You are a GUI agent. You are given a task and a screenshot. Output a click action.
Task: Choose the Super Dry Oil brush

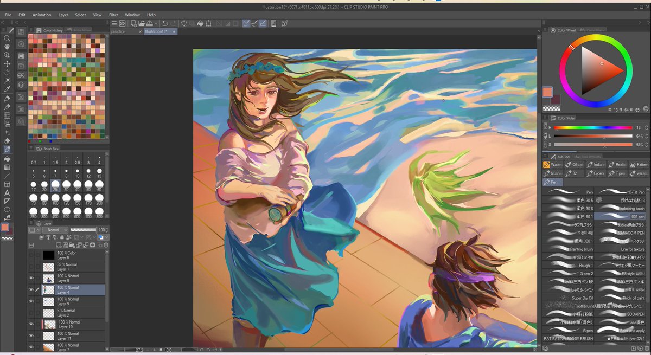coord(568,298)
